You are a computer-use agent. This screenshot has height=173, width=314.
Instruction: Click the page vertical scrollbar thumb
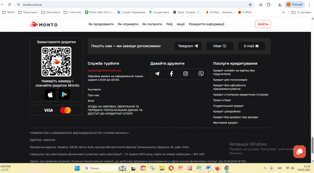click(312, 145)
